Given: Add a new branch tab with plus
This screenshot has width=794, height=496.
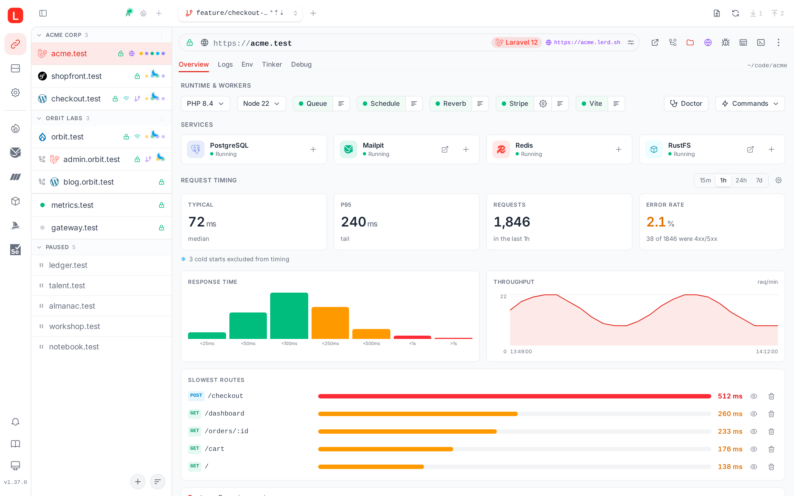Looking at the screenshot, I should [x=313, y=13].
